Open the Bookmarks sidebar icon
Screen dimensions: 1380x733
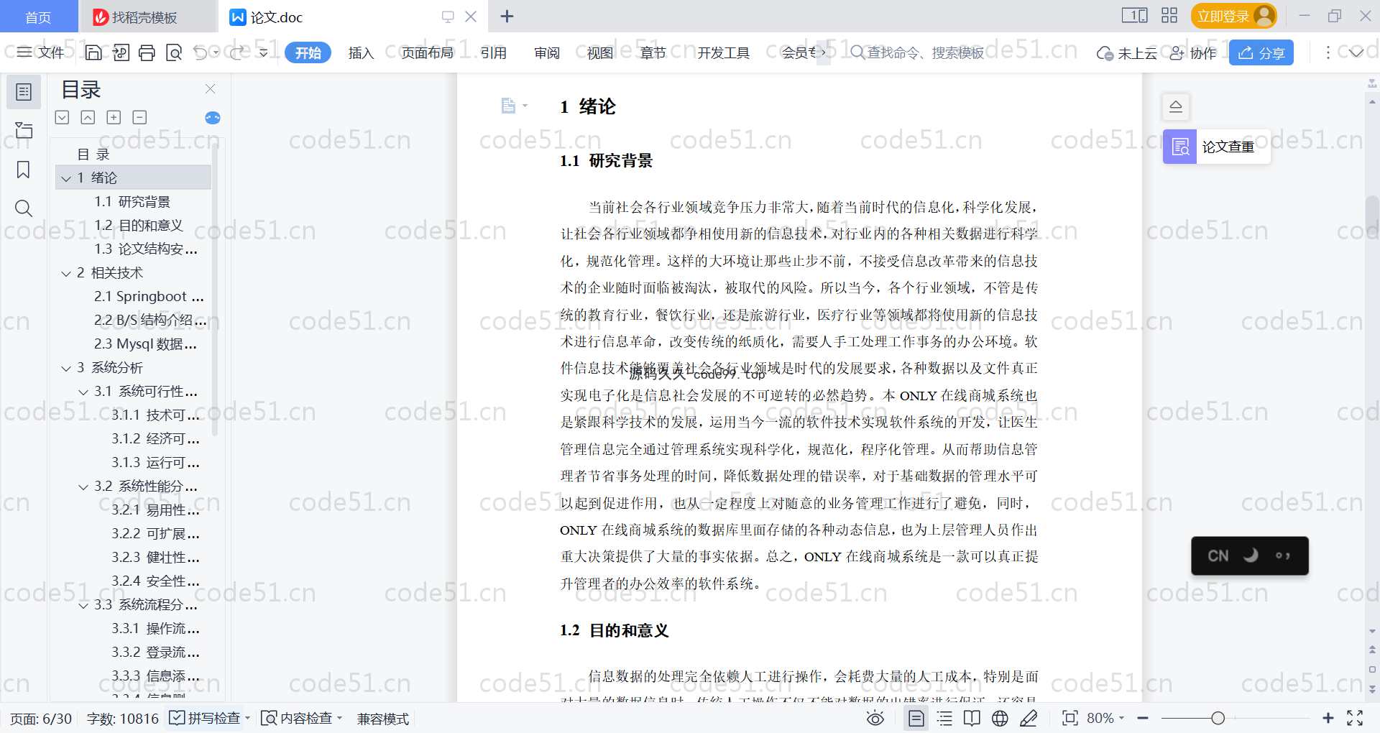click(x=24, y=170)
